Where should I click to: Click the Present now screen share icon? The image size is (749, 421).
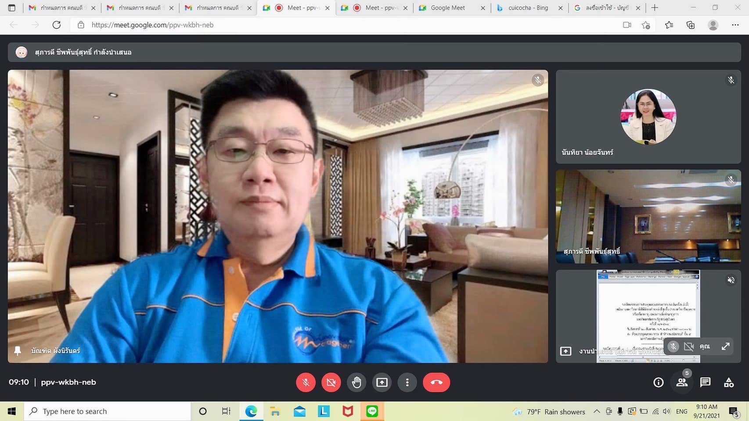pos(382,382)
